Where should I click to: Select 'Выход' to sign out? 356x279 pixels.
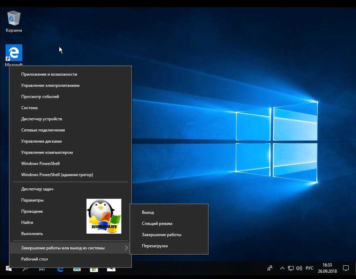[148, 212]
